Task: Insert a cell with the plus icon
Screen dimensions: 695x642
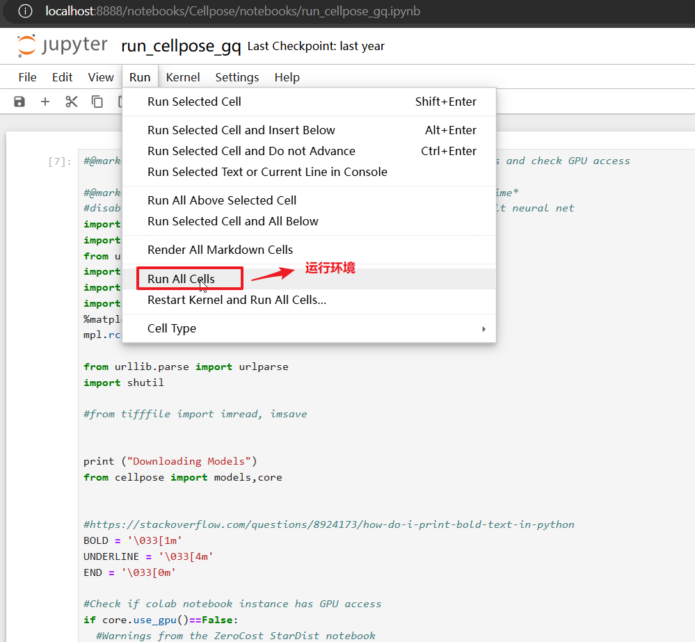Action: (45, 102)
